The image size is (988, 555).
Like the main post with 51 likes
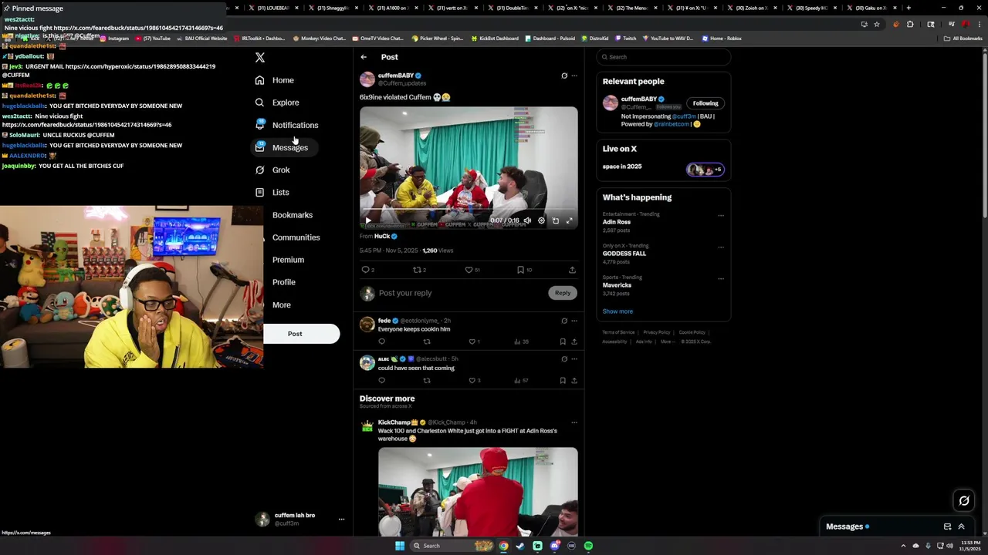469,270
